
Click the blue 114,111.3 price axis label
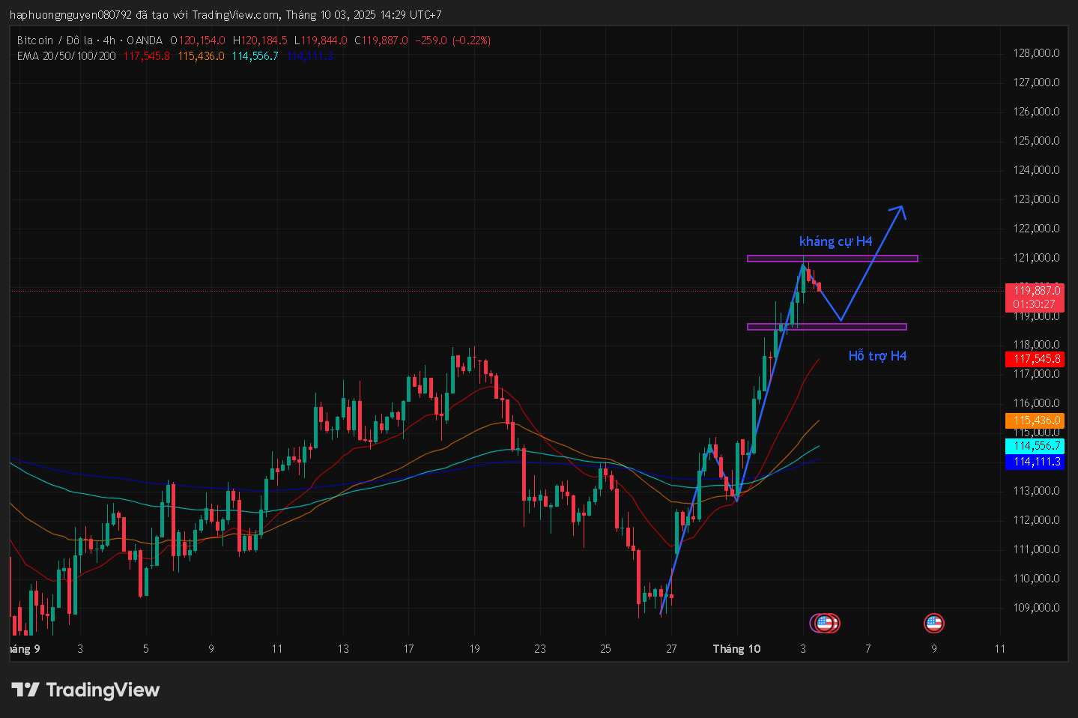[1036, 462]
